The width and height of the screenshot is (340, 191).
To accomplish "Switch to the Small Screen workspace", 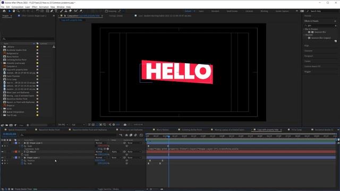I will coord(232,11).
